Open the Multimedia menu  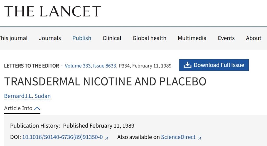(192, 38)
